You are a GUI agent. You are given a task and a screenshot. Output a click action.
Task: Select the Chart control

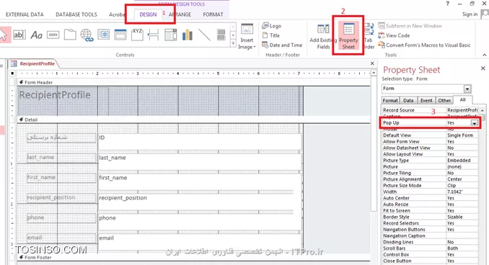click(188, 35)
